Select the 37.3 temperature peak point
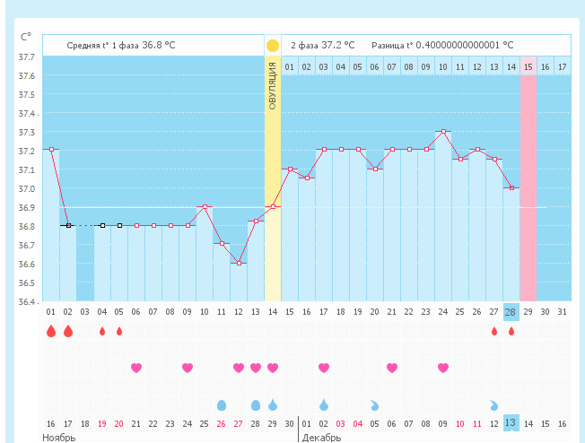The image size is (585, 443). tap(443, 131)
